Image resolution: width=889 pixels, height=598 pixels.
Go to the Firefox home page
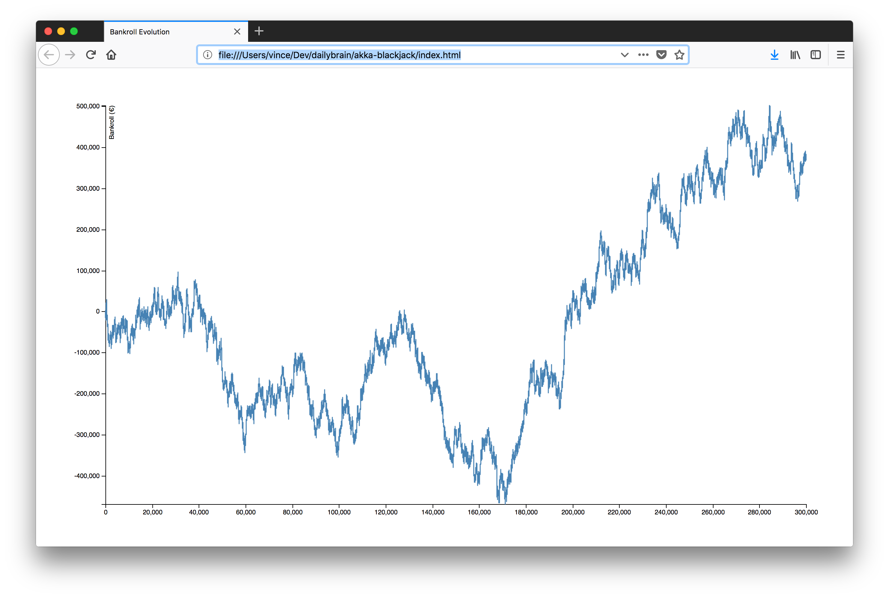coord(111,55)
